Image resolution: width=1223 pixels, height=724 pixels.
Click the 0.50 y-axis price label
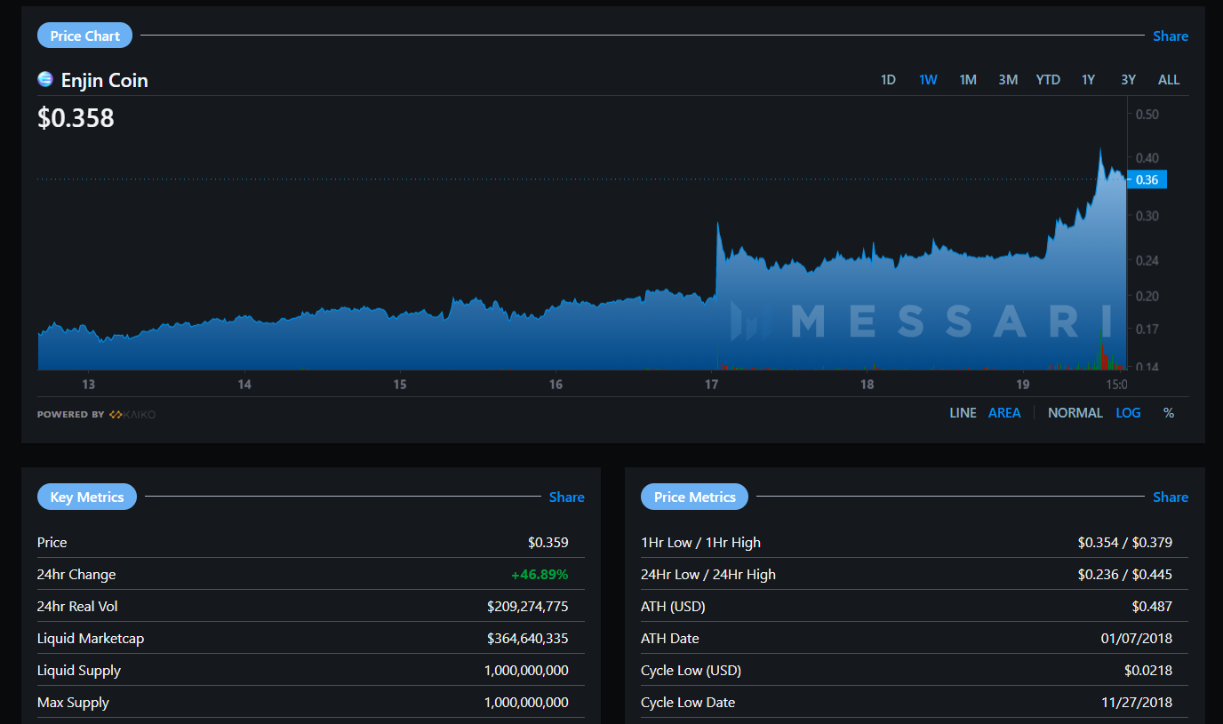(1147, 115)
